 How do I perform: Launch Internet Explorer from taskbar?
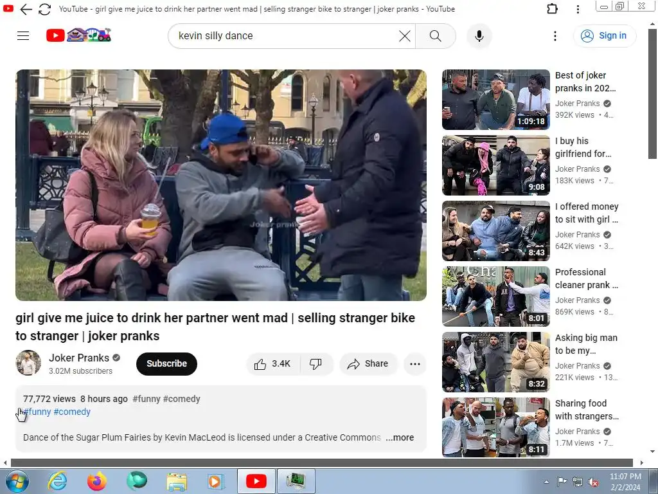[57, 481]
